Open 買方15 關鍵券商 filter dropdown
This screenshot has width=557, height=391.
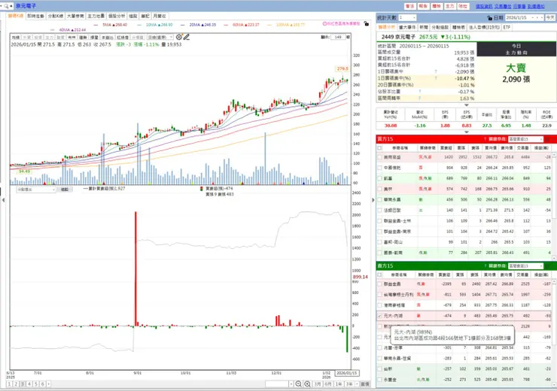[x=525, y=139]
